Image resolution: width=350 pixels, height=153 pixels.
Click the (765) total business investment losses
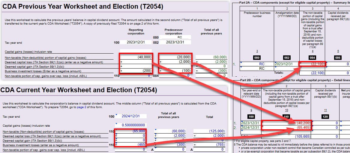tap(209, 145)
